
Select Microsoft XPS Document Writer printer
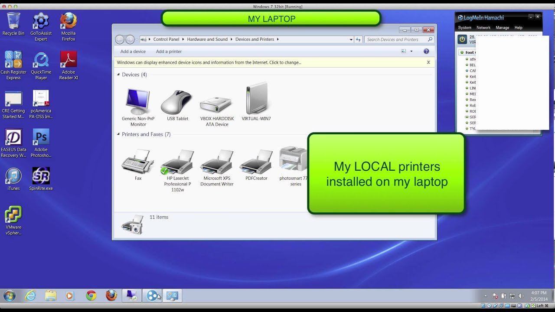217,168
